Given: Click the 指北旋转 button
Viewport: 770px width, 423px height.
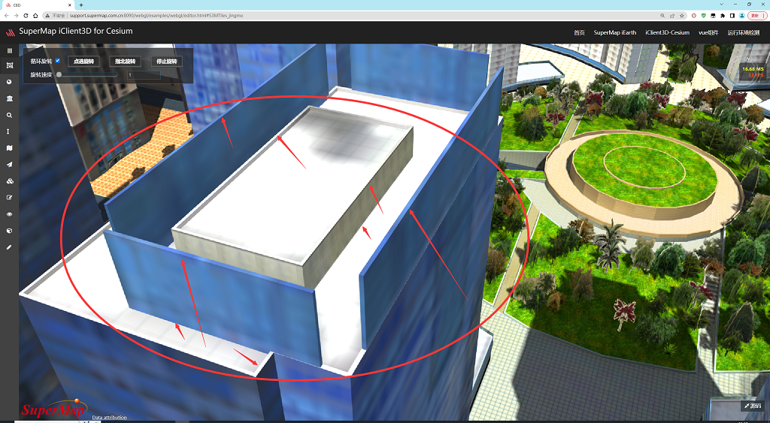Looking at the screenshot, I should [126, 62].
